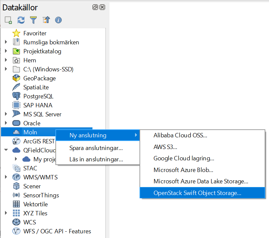Image resolution: width=269 pixels, height=238 pixels.
Task: Click the WCS globe icon
Action: [x=16, y=222]
